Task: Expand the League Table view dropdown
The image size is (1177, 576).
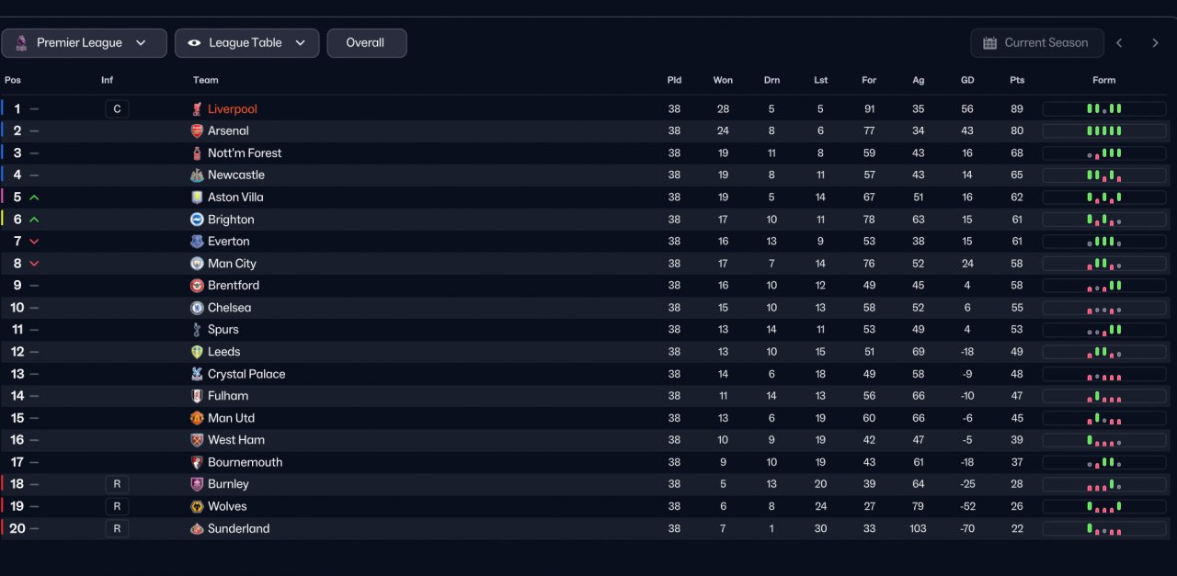Action: [247, 43]
